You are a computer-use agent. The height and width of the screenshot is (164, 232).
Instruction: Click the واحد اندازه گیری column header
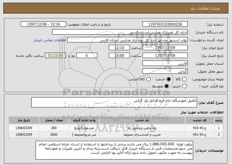84,120
